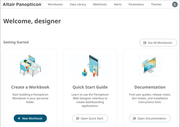Viewport: 180px width, 127px height.
Task: Click the Welcome, designer heading
Action: click(32, 21)
